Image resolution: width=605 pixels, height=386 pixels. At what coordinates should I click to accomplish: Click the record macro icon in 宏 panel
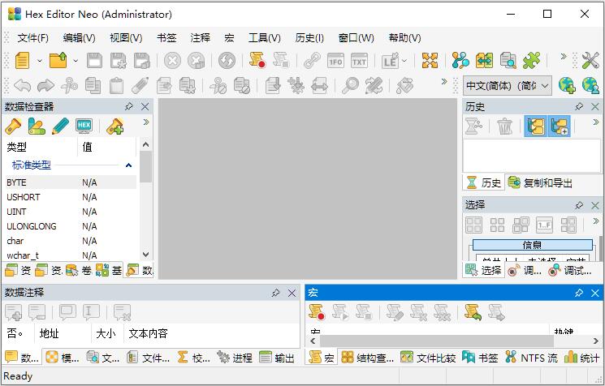coord(317,312)
